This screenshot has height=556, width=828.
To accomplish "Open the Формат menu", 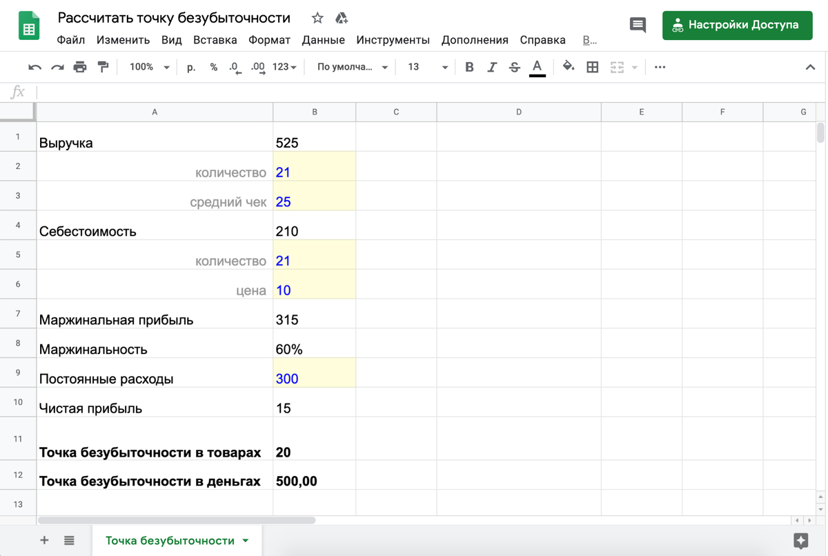I will click(269, 40).
